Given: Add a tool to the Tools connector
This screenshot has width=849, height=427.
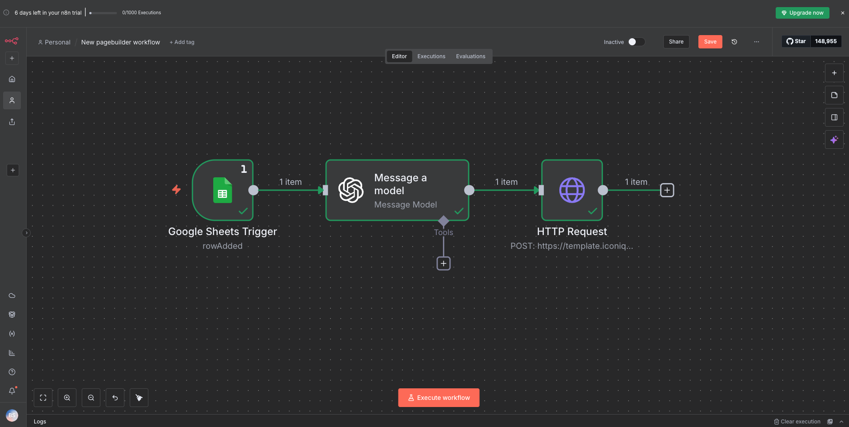Looking at the screenshot, I should (443, 263).
